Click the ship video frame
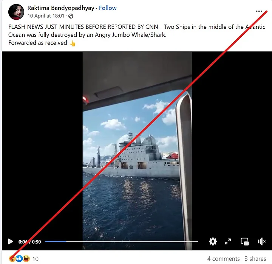272x264 pixels. 137,151
